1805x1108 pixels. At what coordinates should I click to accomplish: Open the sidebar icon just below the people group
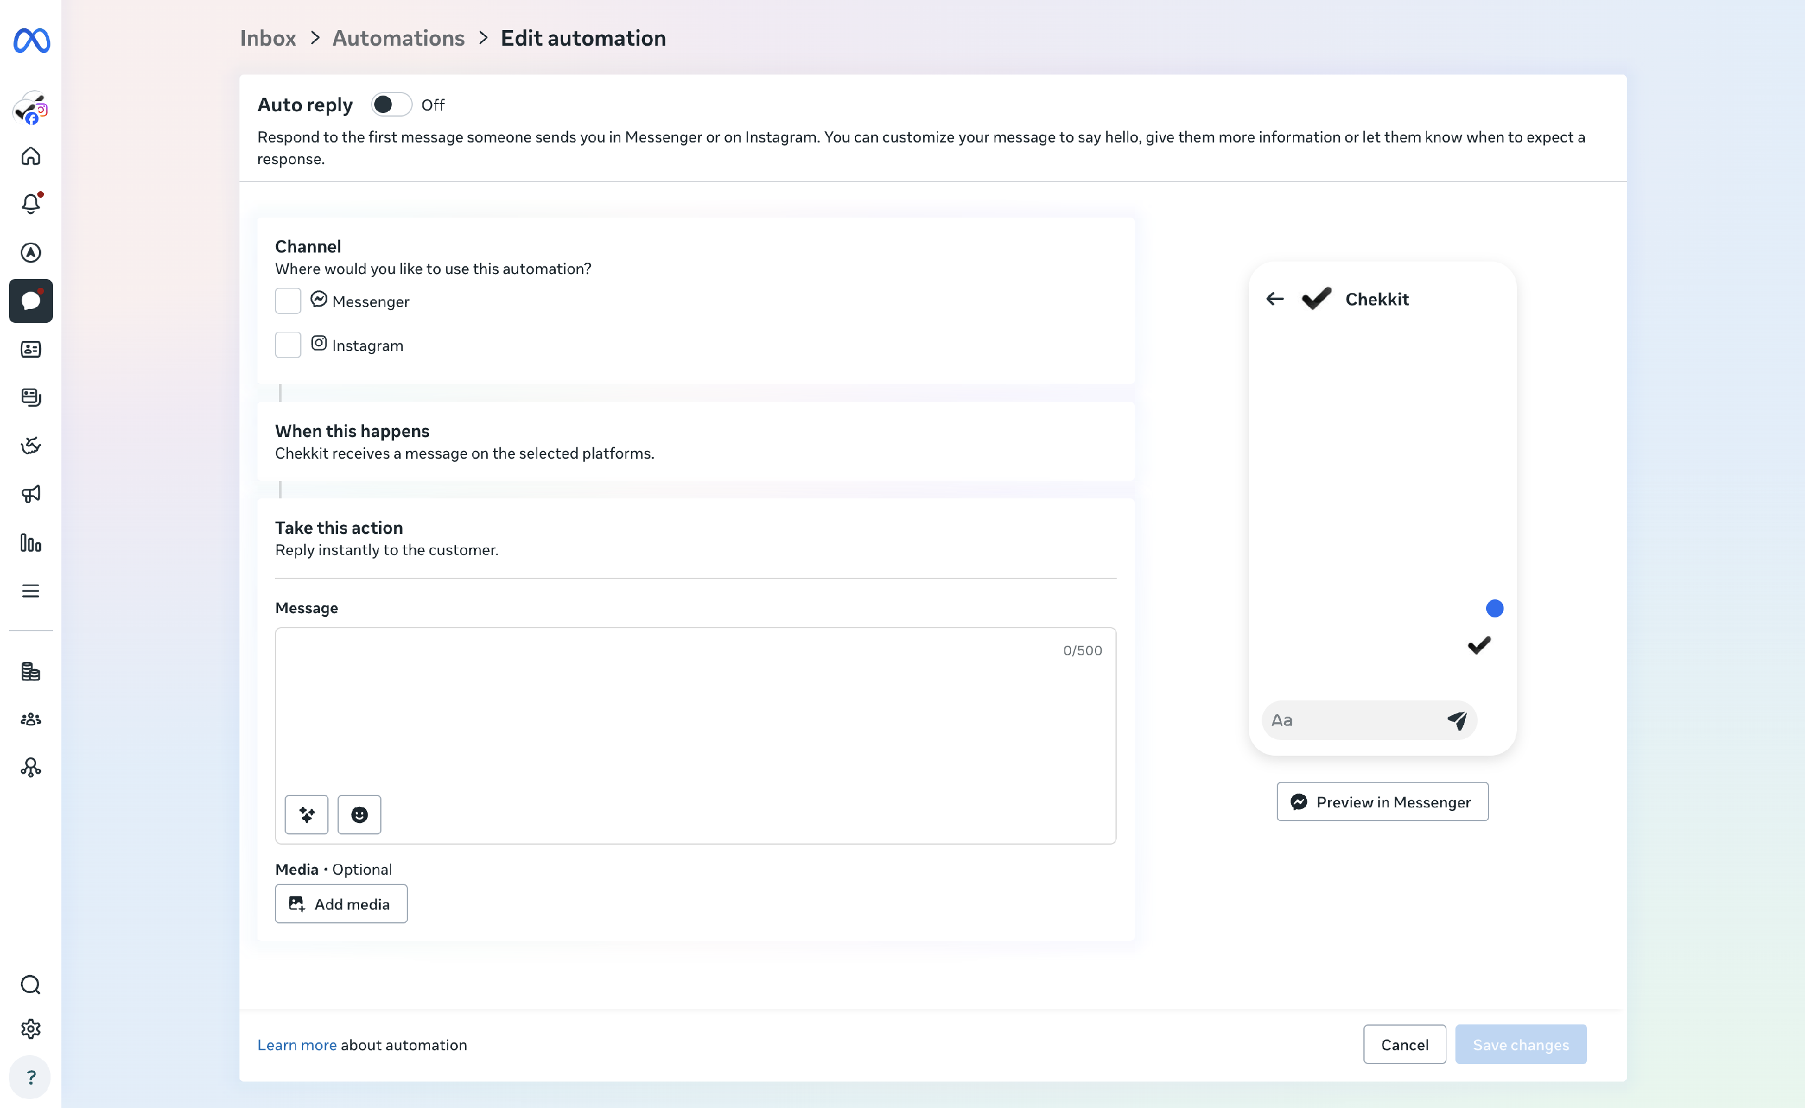click(30, 767)
